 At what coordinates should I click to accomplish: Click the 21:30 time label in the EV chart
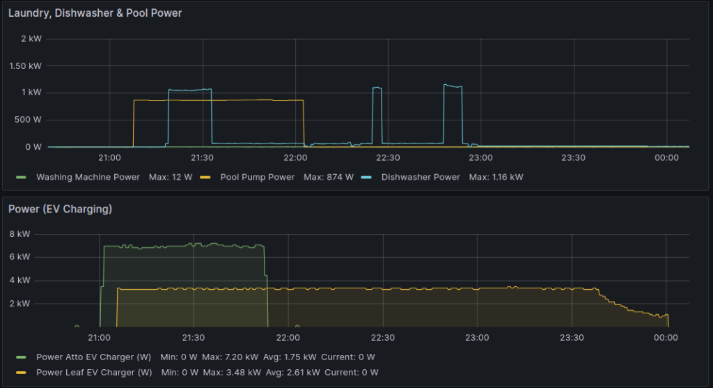click(x=194, y=338)
